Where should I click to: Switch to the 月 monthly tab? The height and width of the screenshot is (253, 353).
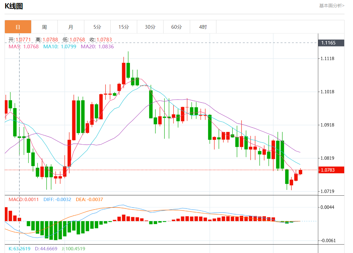coord(71,27)
